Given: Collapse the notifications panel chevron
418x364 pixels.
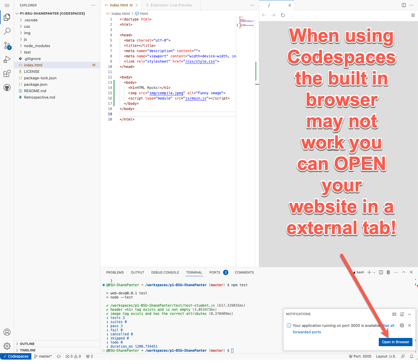Looking at the screenshot, I should pyautogui.click(x=410, y=314).
